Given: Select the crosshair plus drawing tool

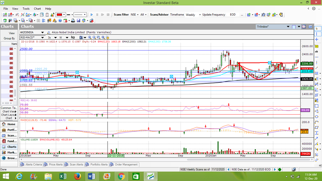Looking at the screenshot, I should coord(317,40).
